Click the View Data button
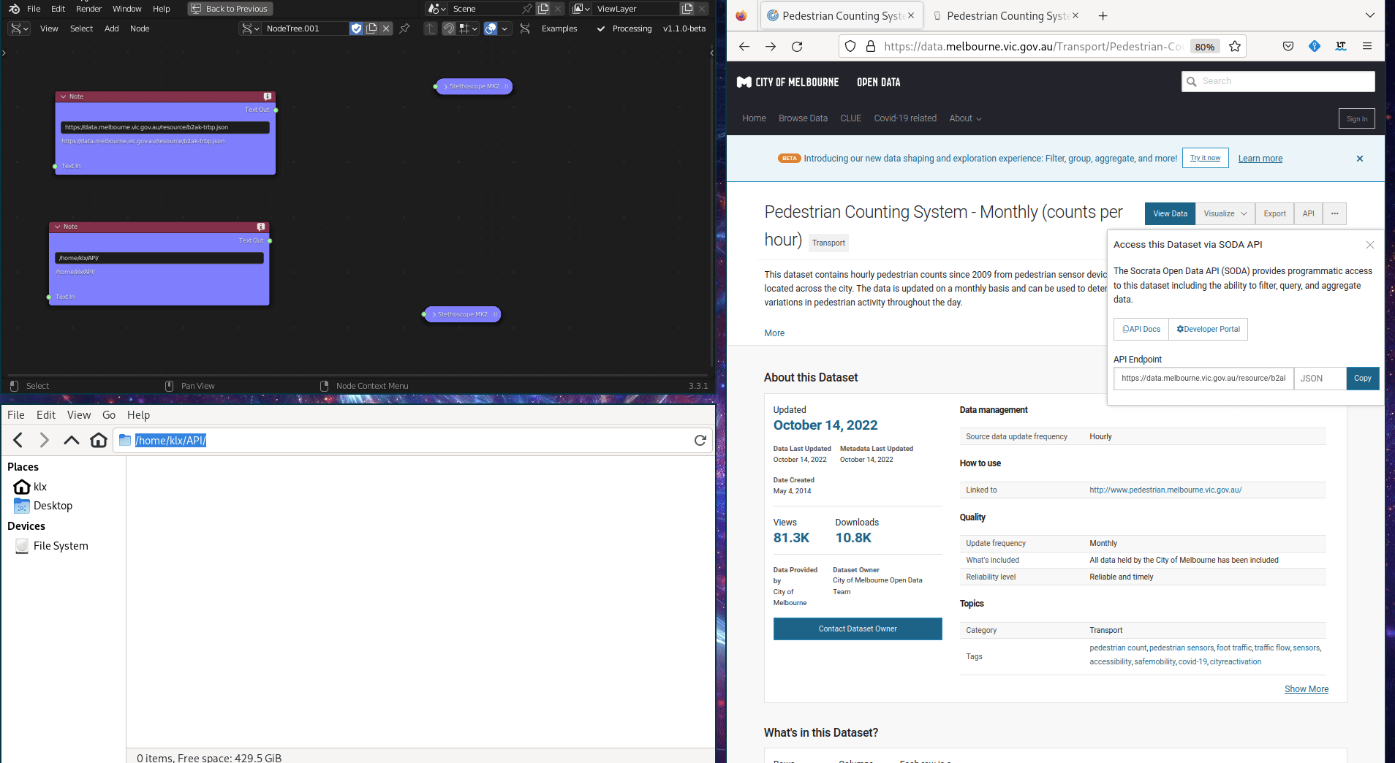Viewport: 1395px width, 763px height. [x=1170, y=213]
